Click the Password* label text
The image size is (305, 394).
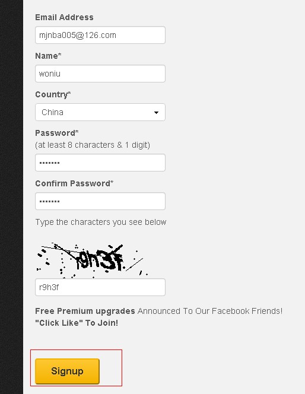click(57, 133)
